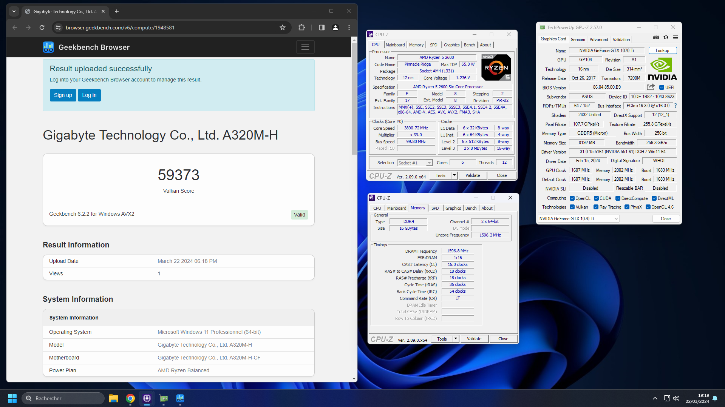Click the browser vertical scrollbar thumb

tap(354, 99)
